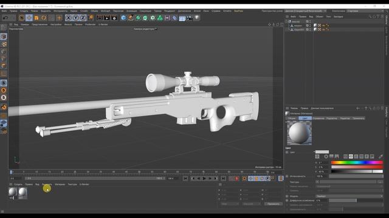The image size is (389, 218).
Task: Click the saturation slider
Action: point(357,167)
